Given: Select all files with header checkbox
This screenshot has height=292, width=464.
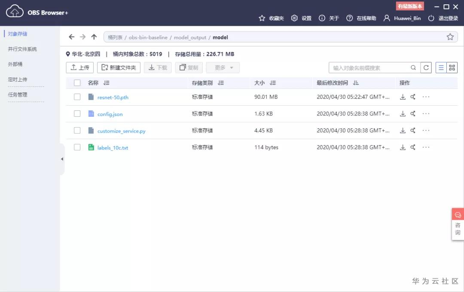Looking at the screenshot, I should click(77, 83).
